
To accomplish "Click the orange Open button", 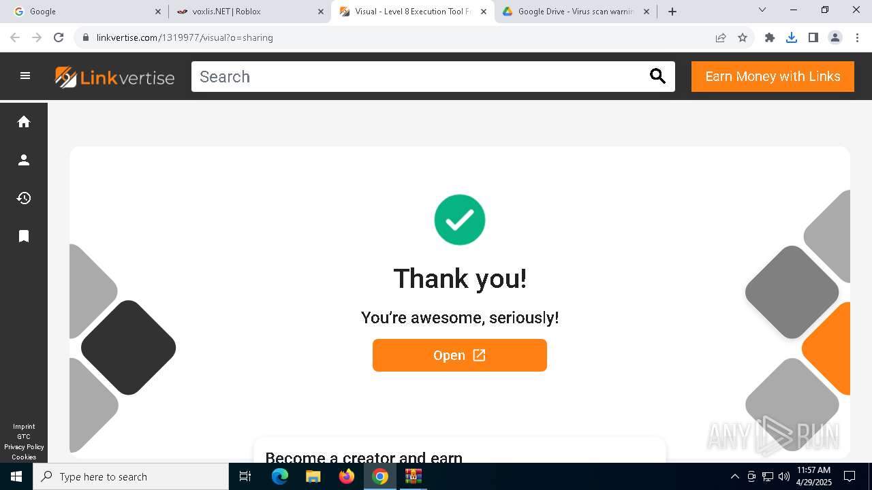I will pyautogui.click(x=460, y=355).
